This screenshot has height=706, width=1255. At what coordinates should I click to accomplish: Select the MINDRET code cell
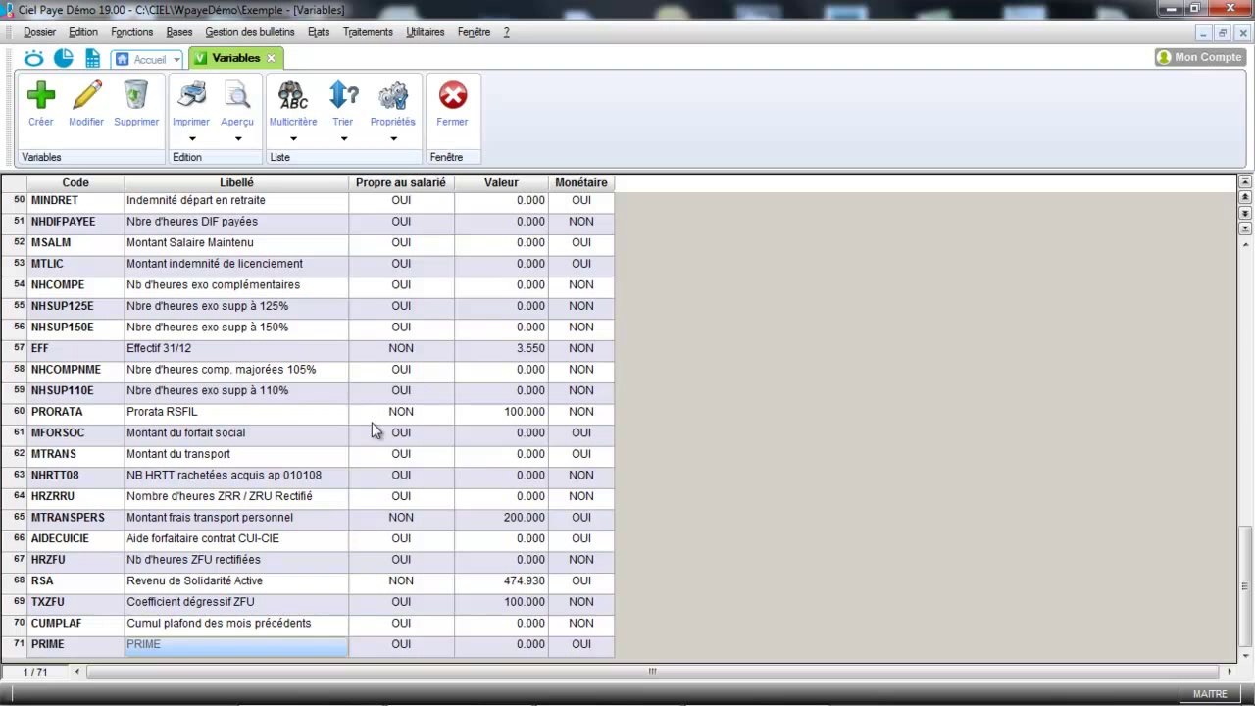coord(75,200)
